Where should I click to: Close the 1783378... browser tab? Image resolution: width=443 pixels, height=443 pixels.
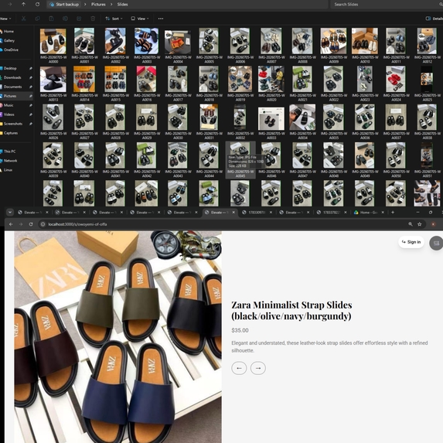[x=346, y=212]
